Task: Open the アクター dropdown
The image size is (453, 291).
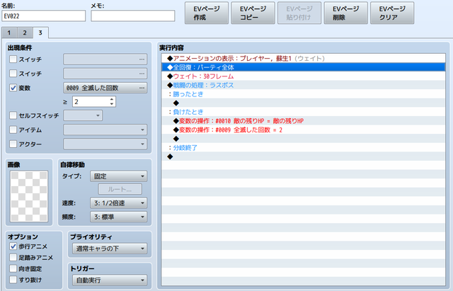Action: (x=105, y=144)
